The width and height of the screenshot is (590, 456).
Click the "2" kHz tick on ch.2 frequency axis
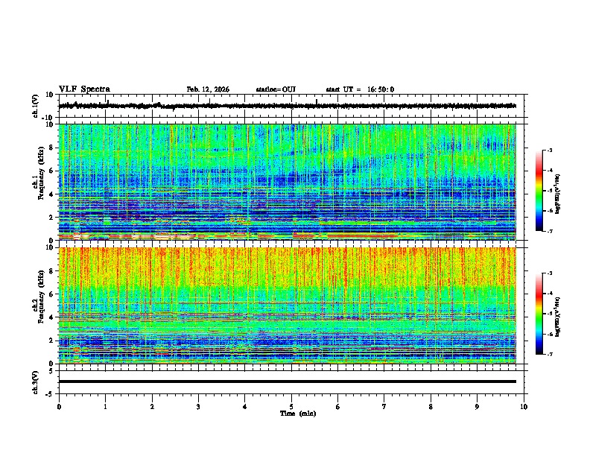52,341
